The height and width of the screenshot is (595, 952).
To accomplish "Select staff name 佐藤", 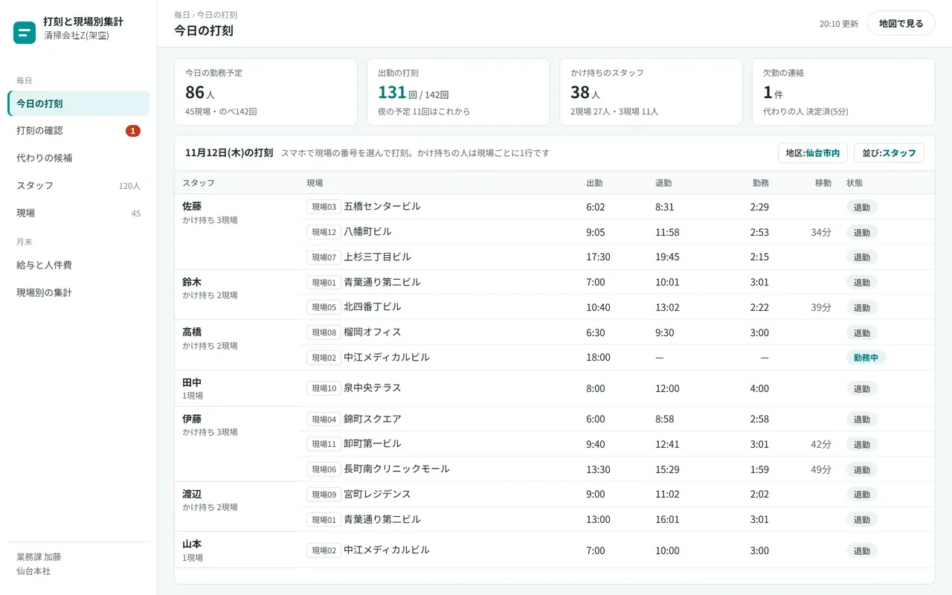I will pyautogui.click(x=192, y=206).
